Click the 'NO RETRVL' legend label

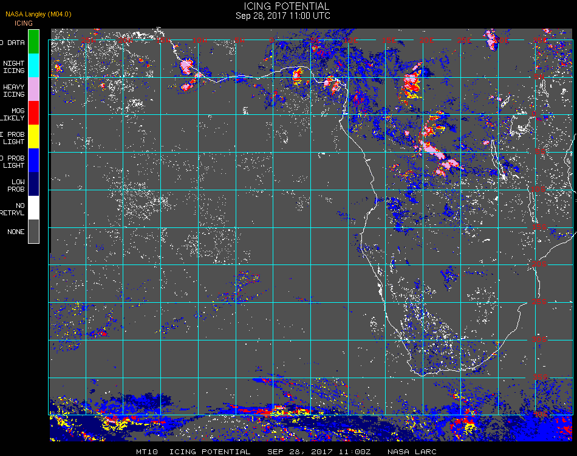(x=13, y=209)
